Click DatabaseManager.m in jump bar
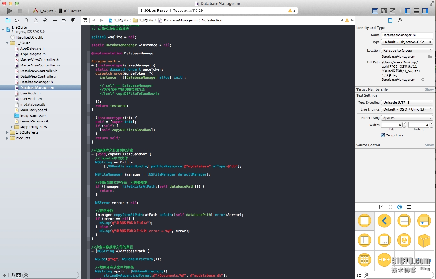The height and width of the screenshot is (279, 436). coord(178,20)
